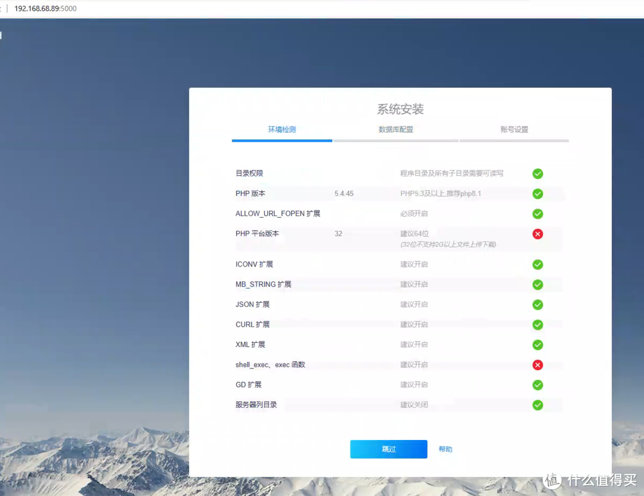Screen dimensions: 644x496
Task: Select the 建议64位 recommendation text
Action: tap(413, 234)
